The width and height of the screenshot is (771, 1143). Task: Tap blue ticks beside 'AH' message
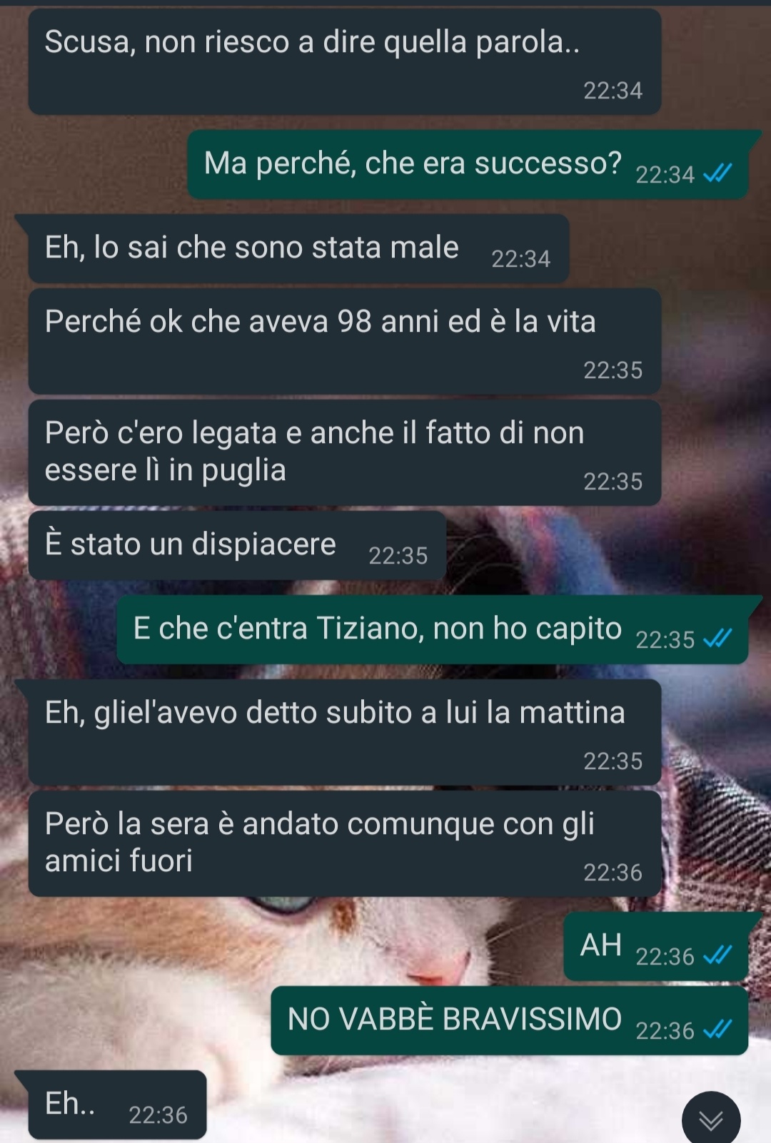click(x=717, y=955)
